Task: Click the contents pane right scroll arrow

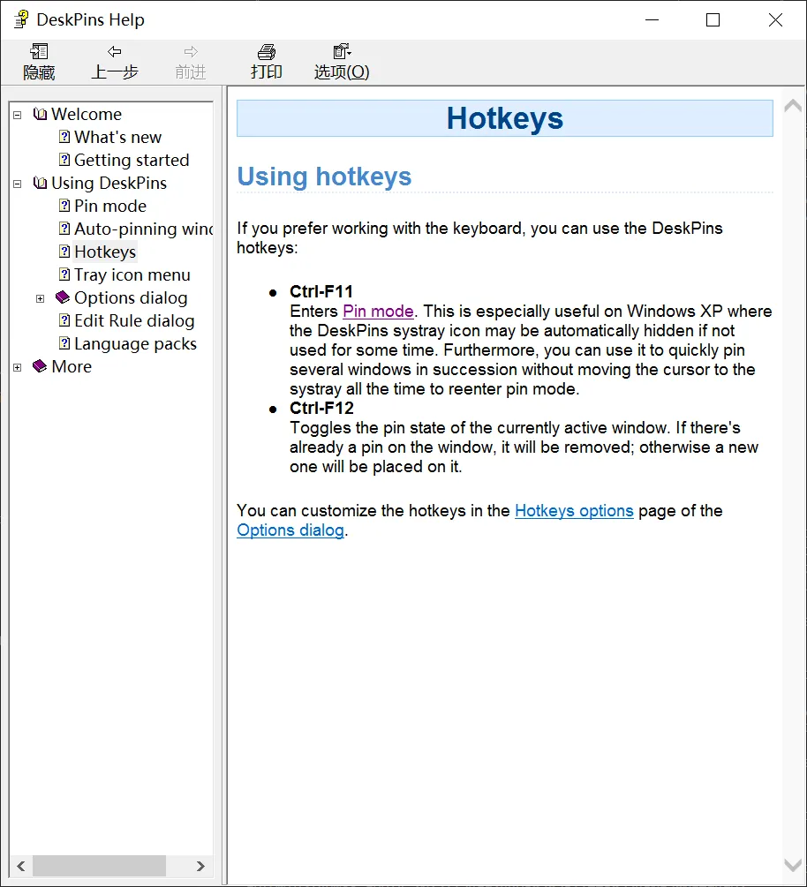Action: click(x=200, y=866)
